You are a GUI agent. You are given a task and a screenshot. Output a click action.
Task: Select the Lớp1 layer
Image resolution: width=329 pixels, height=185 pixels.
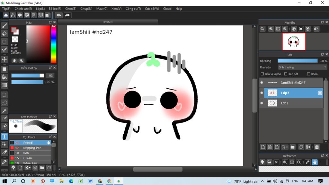click(x=291, y=103)
